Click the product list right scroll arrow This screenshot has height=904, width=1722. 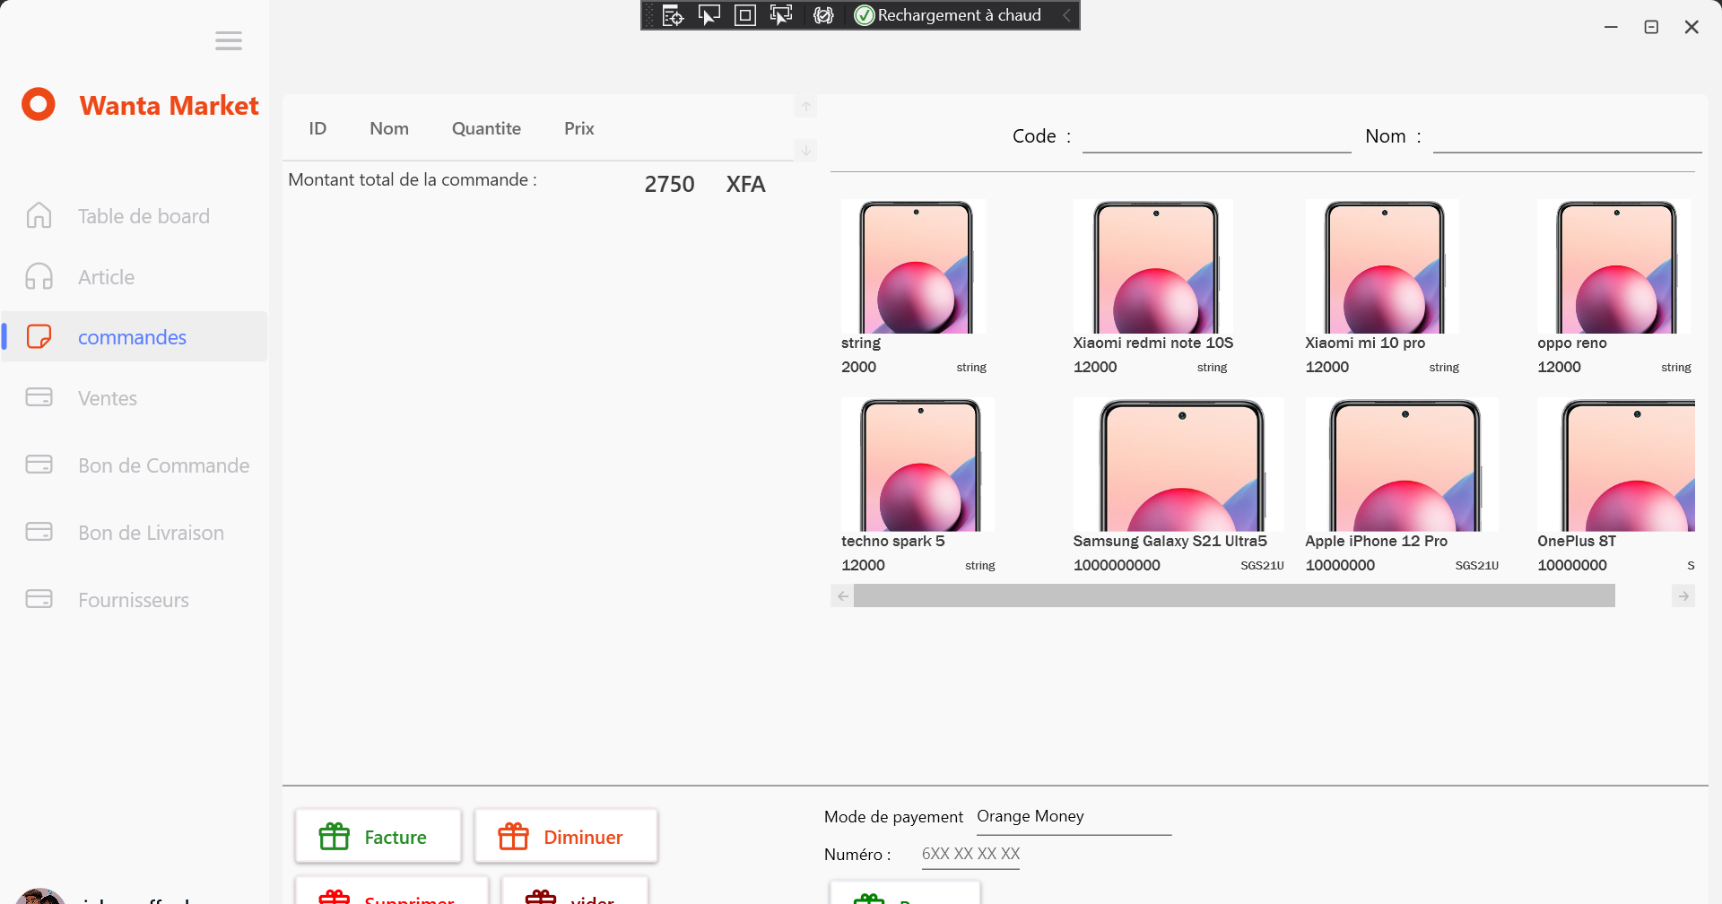pos(1683,595)
